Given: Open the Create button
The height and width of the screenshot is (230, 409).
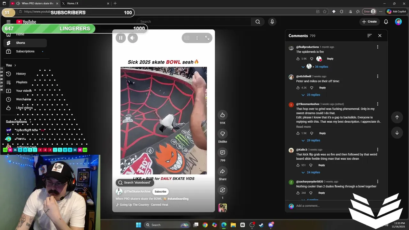Looking at the screenshot, I should (x=369, y=22).
